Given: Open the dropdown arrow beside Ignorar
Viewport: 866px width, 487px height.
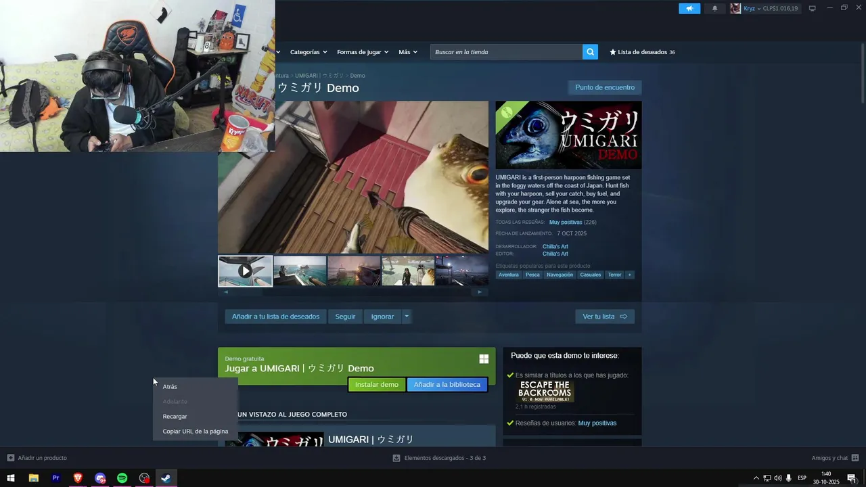Looking at the screenshot, I should tap(406, 317).
